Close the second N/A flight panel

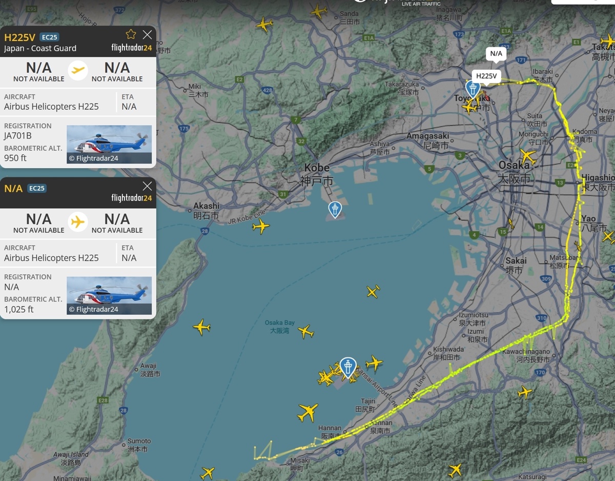pyautogui.click(x=147, y=186)
